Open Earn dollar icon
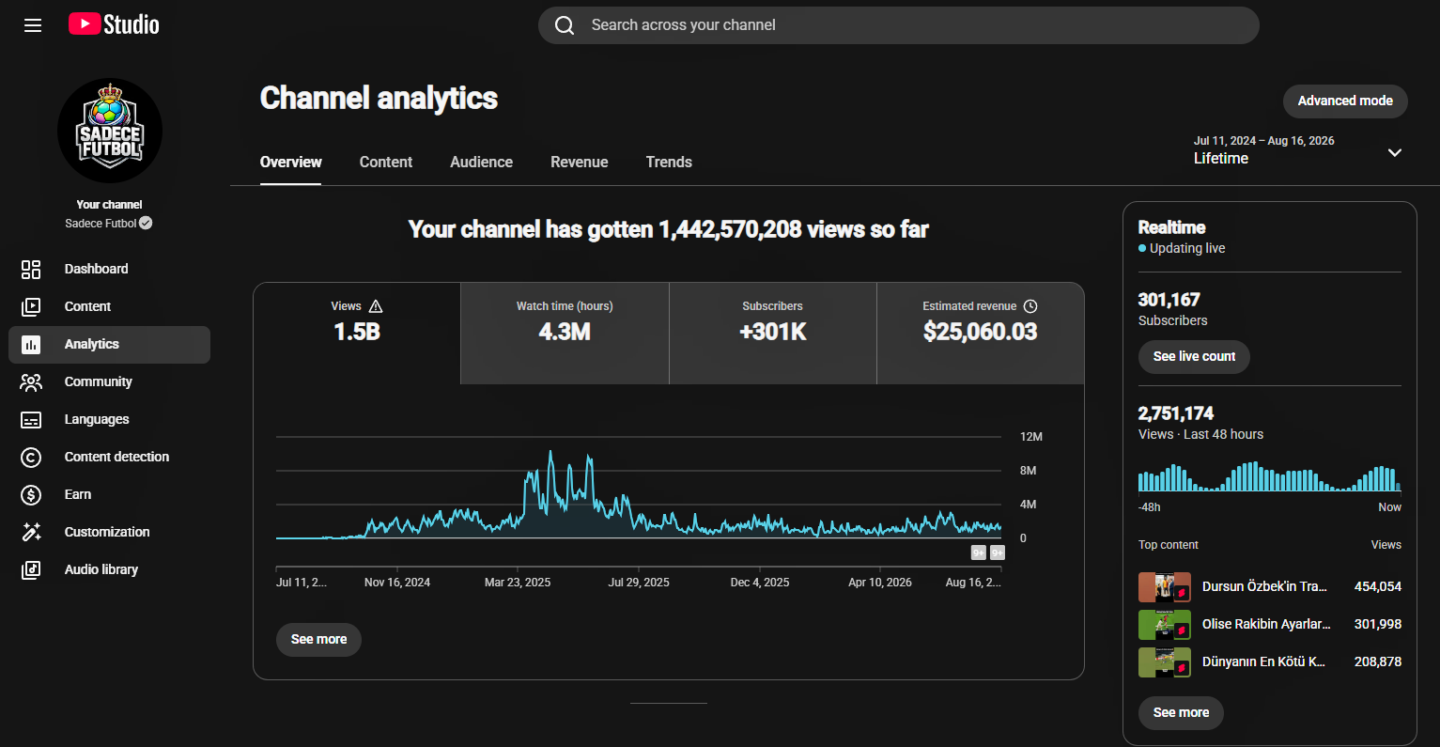The image size is (1440, 747). pyautogui.click(x=31, y=495)
